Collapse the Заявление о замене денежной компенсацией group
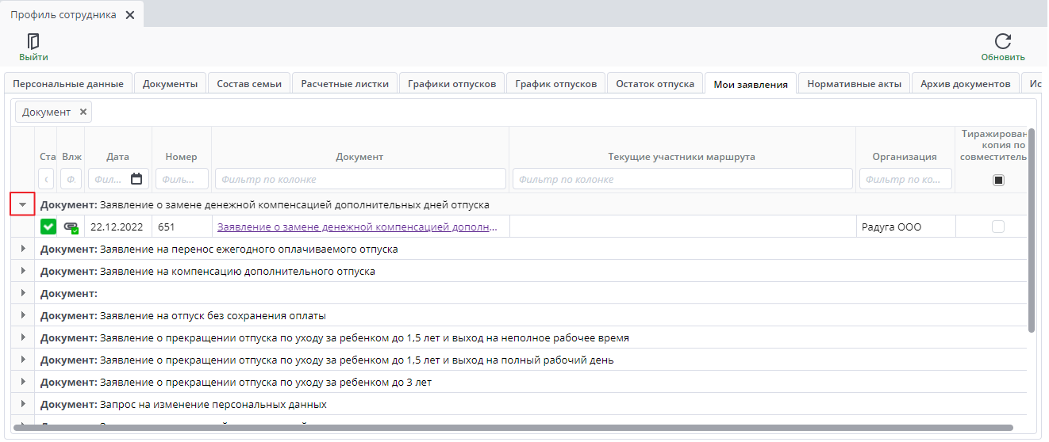The image size is (1049, 442). pyautogui.click(x=23, y=204)
